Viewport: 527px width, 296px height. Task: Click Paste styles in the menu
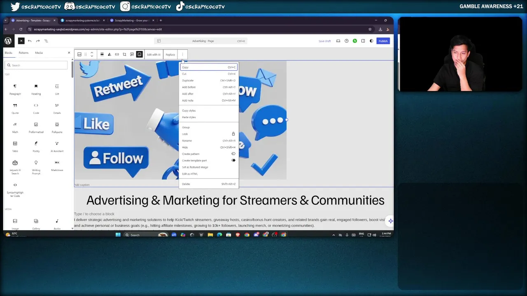(209, 117)
